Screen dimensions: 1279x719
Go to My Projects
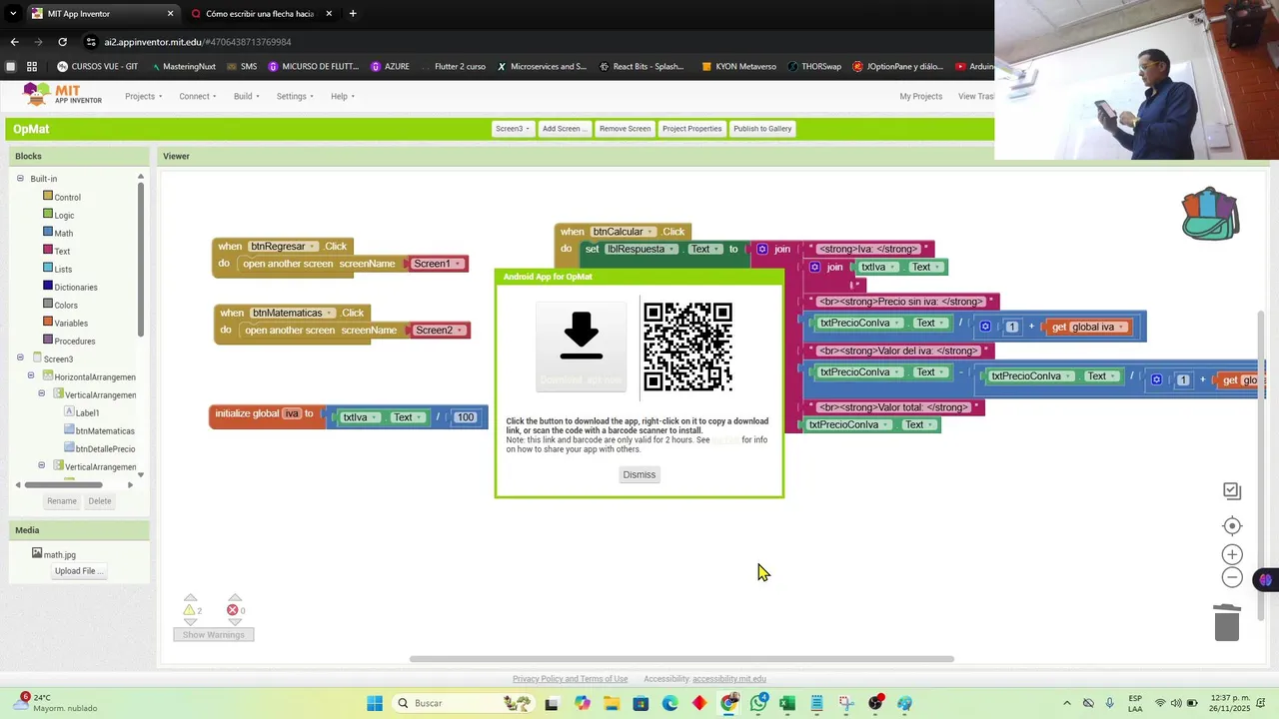(x=920, y=96)
